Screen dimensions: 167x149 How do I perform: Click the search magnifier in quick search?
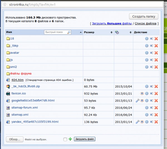69,32
